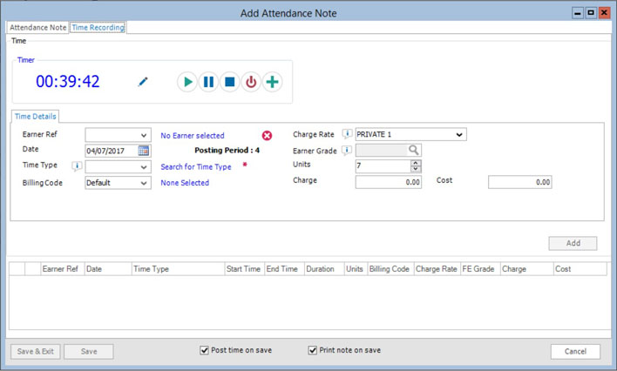Viewport: 617px width, 371px height.
Task: Click the Charge Rate info icon
Action: coord(347,135)
